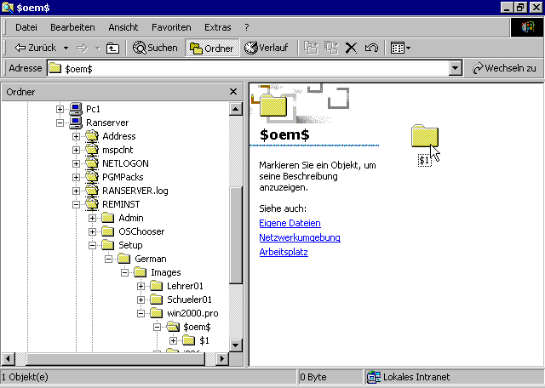Close the Ordner pane with X
Image resolution: width=545 pixels, height=388 pixels.
[233, 92]
